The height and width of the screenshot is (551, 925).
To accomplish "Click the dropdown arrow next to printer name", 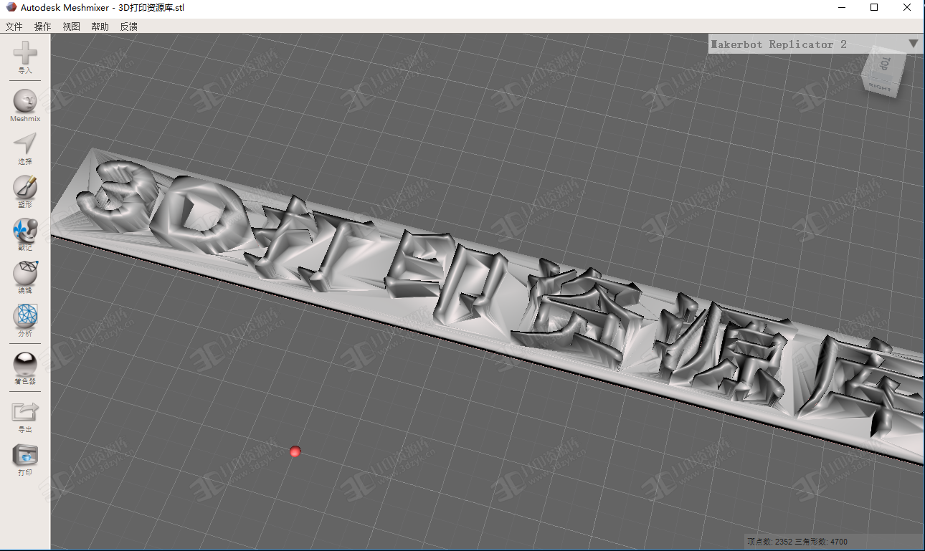I will click(x=913, y=44).
